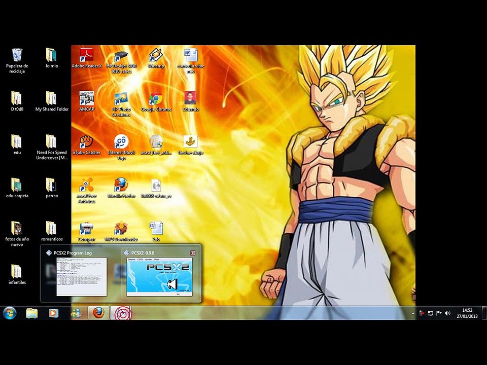Image resolution: width=487 pixels, height=365 pixels.
Task: Open the 'romanticos' folder
Action: [x=52, y=229]
